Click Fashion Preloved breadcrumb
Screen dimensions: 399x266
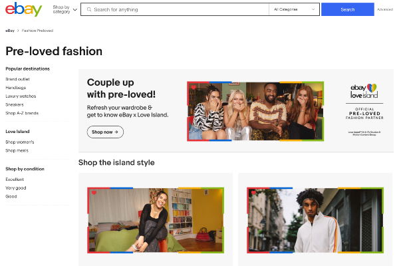point(37,31)
